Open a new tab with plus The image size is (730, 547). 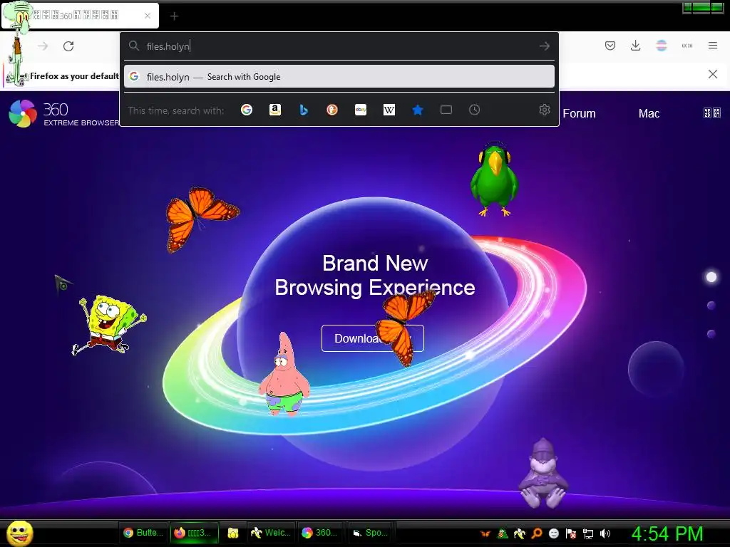point(174,16)
